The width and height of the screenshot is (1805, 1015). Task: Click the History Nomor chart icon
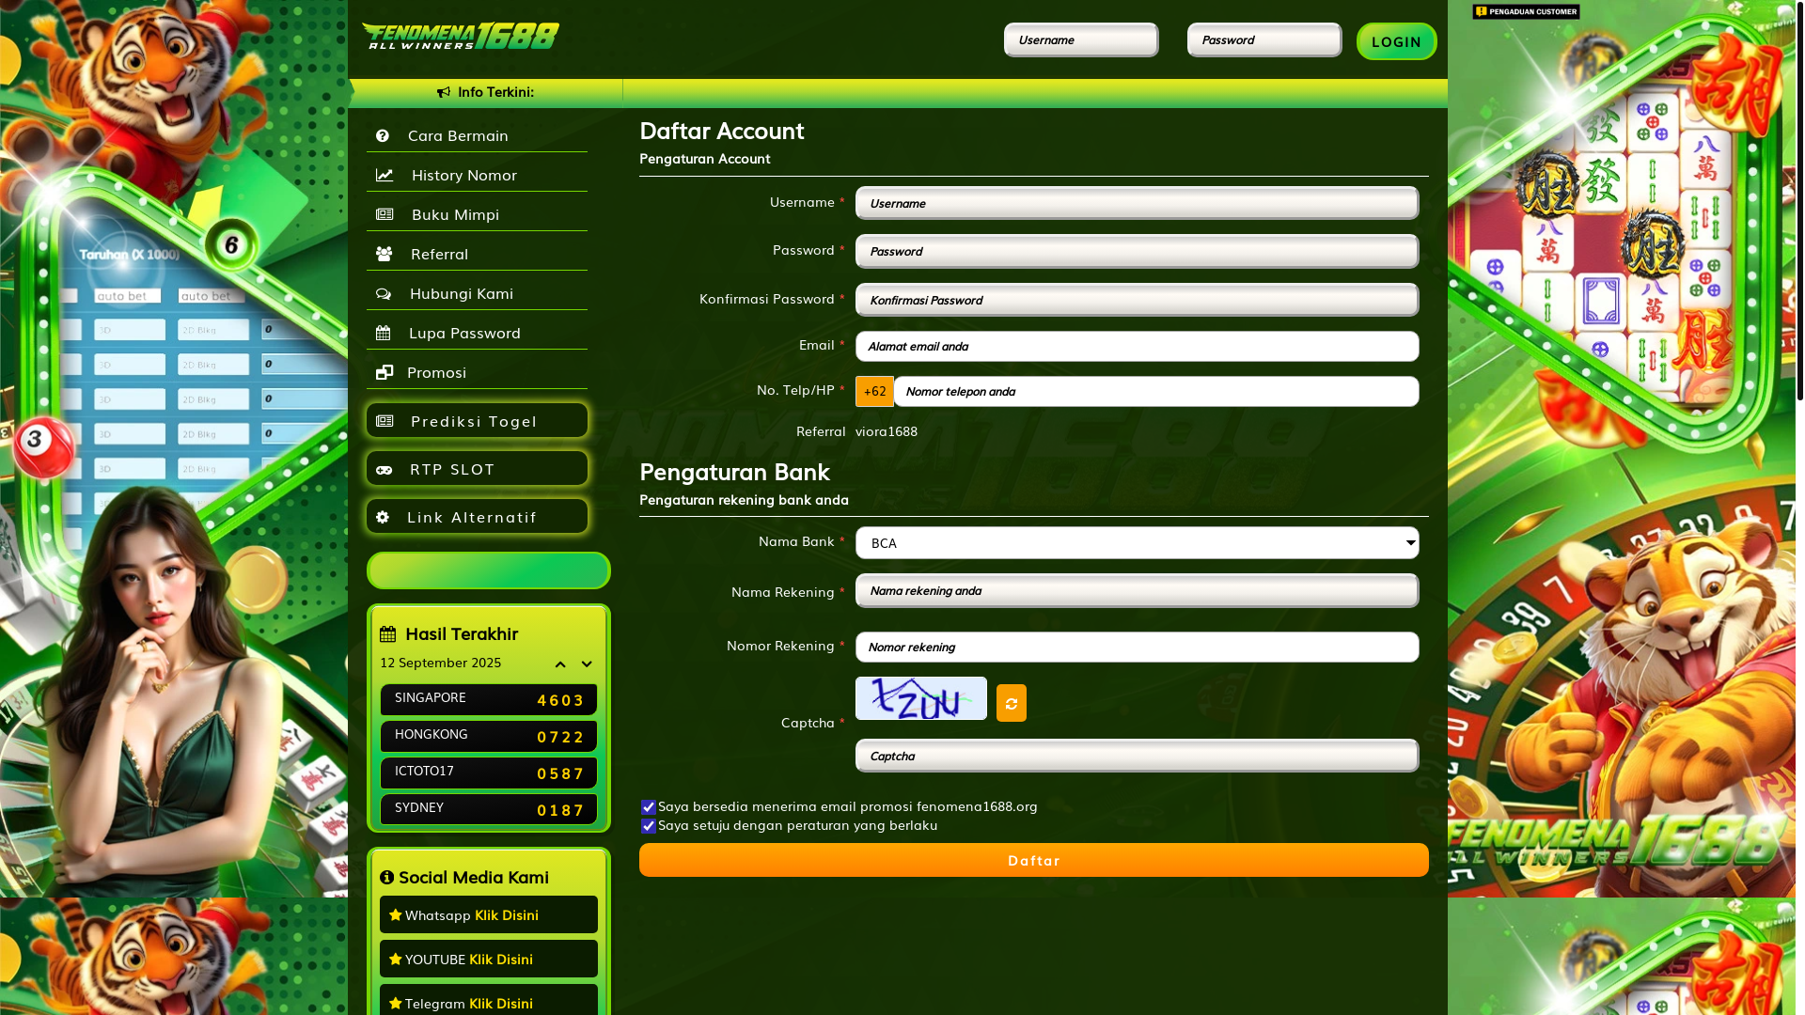[385, 176]
